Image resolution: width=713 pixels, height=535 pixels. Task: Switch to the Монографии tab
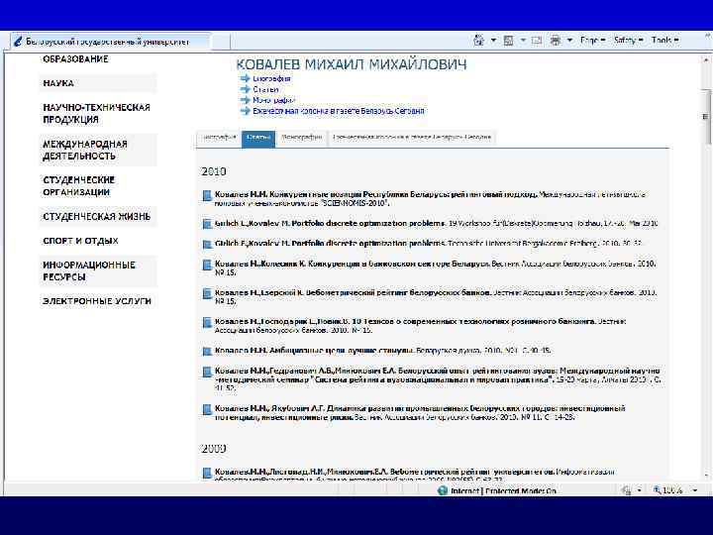301,138
